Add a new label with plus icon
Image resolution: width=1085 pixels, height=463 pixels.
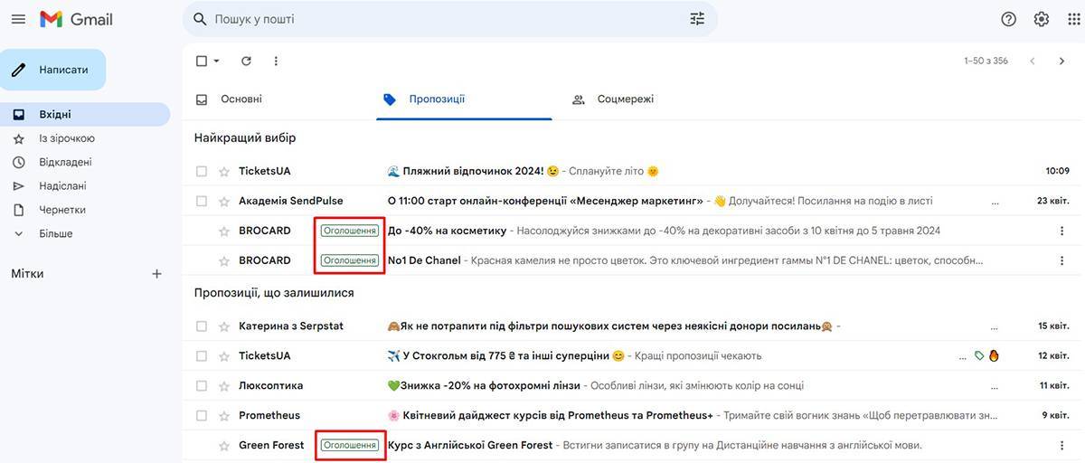point(156,273)
